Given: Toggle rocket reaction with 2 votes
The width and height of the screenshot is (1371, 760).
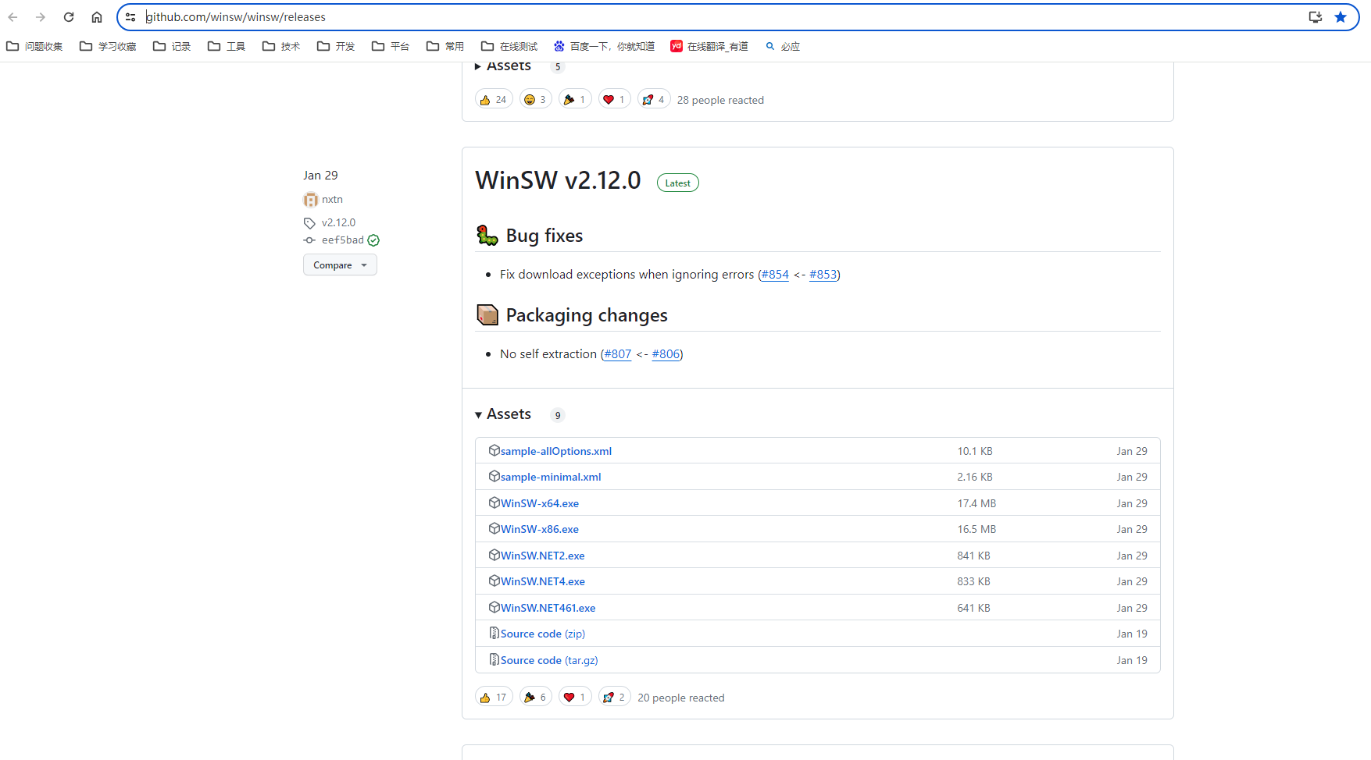Looking at the screenshot, I should pos(615,697).
